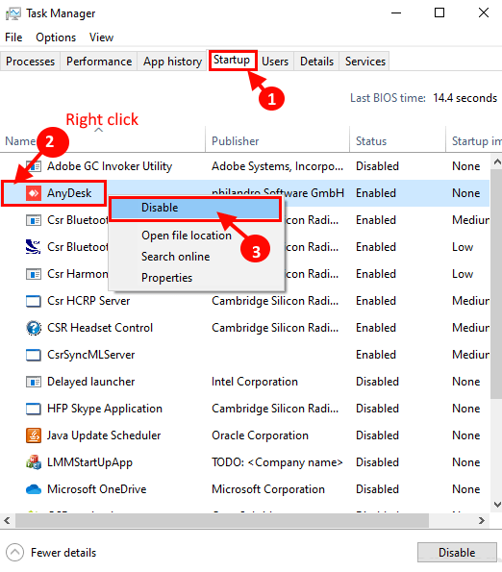Select the Csr HCRP Server entry

pos(88,301)
